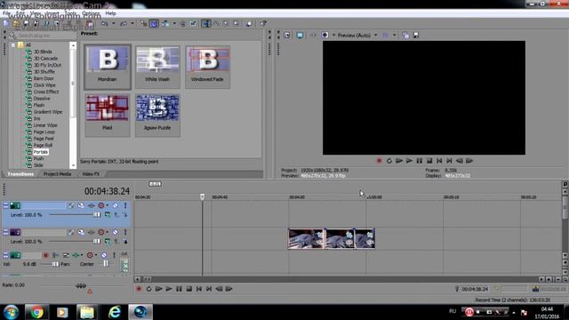Pause playback in the preview window

pyautogui.click(x=419, y=161)
